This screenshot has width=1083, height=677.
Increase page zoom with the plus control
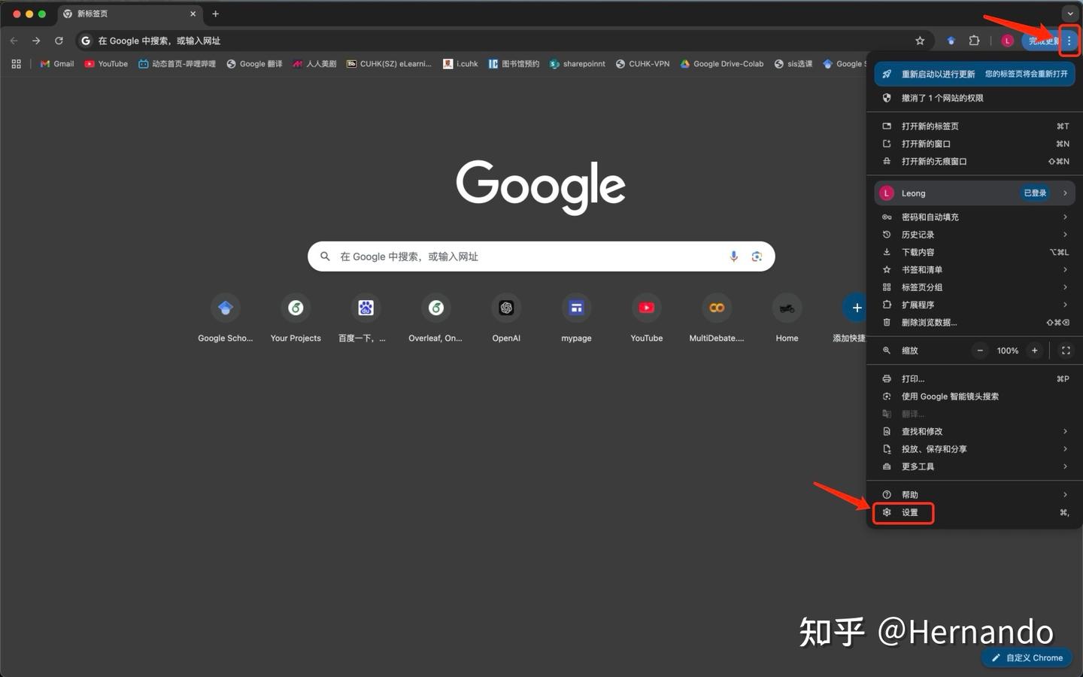click(1035, 350)
